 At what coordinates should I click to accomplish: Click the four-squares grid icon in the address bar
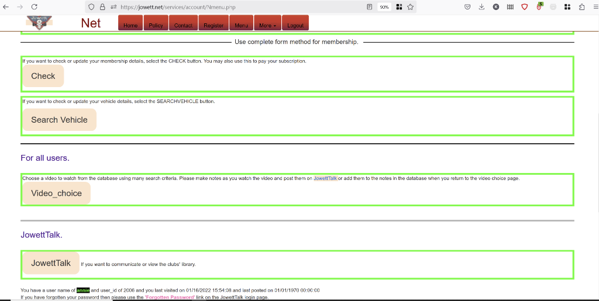click(x=399, y=7)
